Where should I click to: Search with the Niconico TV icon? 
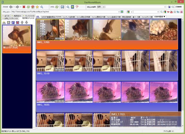coord(175,12)
